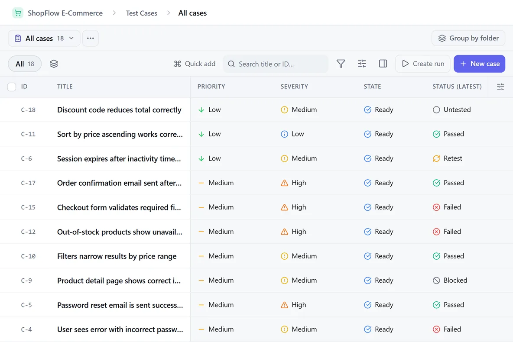Click Low priority arrow icon for C-18
Screen dimensions: 513x342
201,110
